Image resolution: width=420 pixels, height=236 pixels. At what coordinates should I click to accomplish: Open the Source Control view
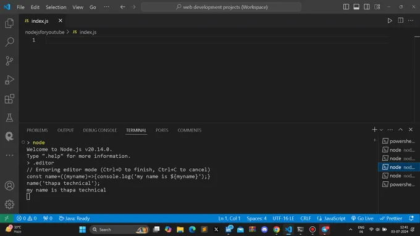click(9, 60)
